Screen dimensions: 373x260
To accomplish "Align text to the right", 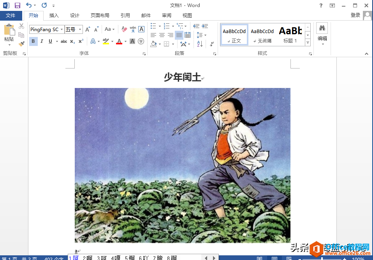I will (x=171, y=35).
